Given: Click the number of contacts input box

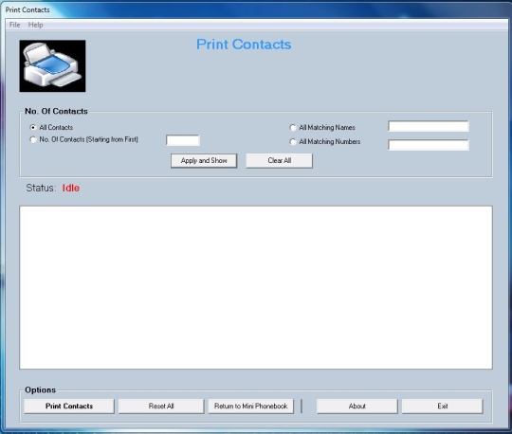Looking at the screenshot, I should tap(183, 140).
